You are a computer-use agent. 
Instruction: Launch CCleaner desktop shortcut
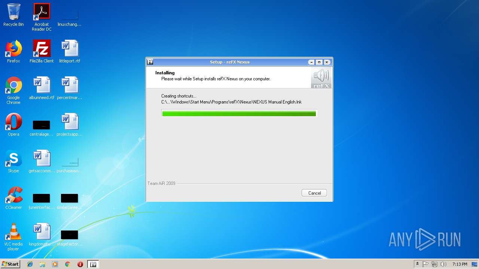point(13,198)
